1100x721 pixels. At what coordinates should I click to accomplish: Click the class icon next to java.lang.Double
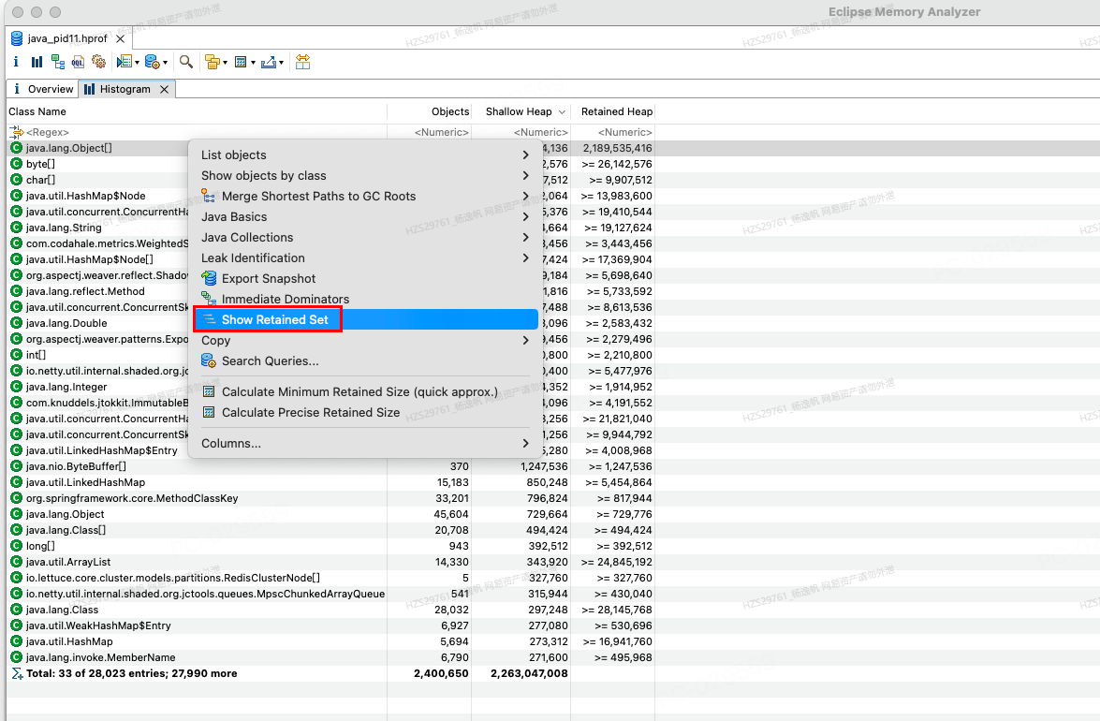pyautogui.click(x=17, y=323)
